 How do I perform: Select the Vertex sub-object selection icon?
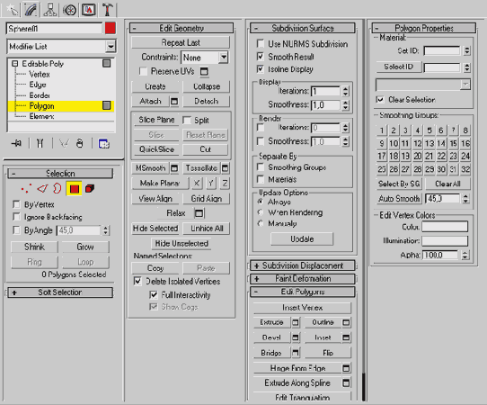pyautogui.click(x=26, y=188)
